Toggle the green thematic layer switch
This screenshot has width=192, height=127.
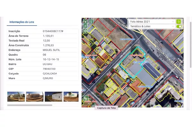pyautogui.click(x=179, y=26)
